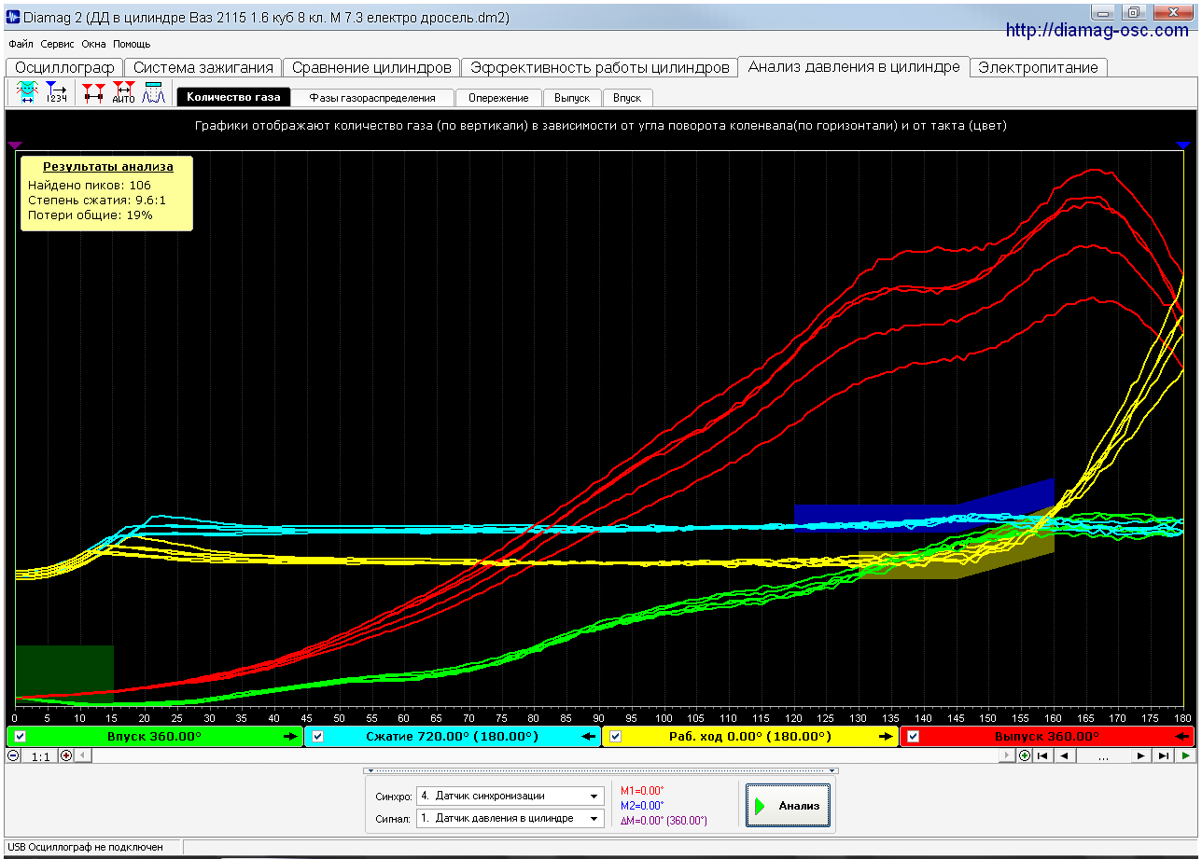Click the right arrow on Раб. ход bar
Viewport: 1202px width, 859px height.
[886, 737]
